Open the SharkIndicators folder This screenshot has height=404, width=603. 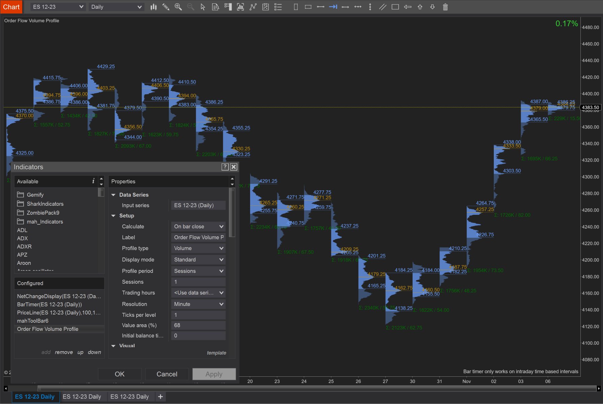click(x=40, y=204)
